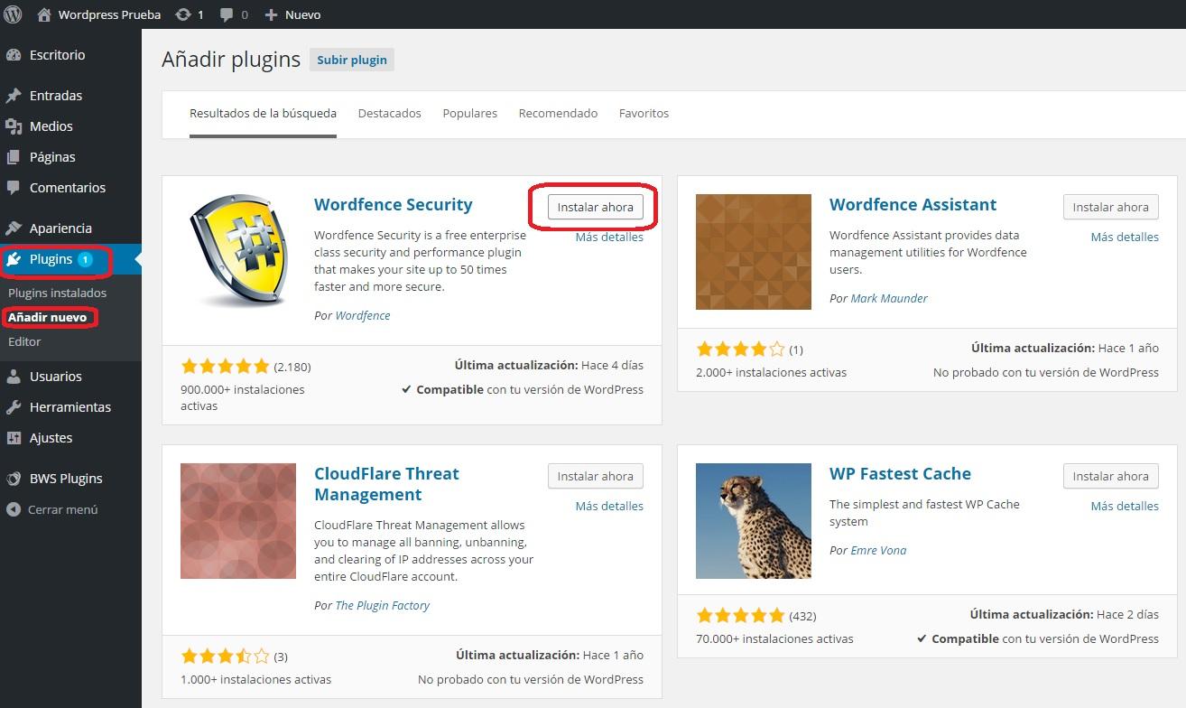Click the Wordfence Assistant plugin thumbnail

pos(754,252)
